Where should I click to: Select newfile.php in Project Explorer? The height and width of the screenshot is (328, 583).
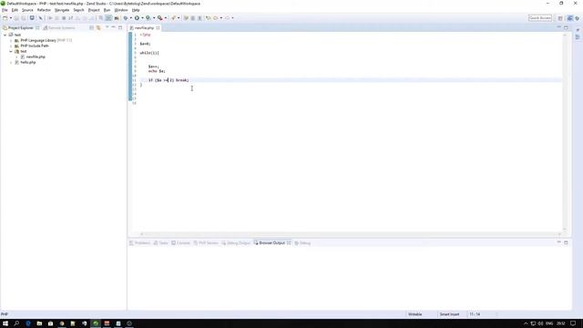36,56
